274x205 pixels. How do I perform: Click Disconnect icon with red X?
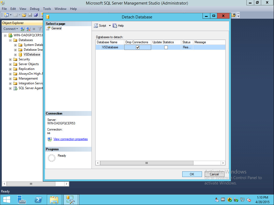click(28, 29)
